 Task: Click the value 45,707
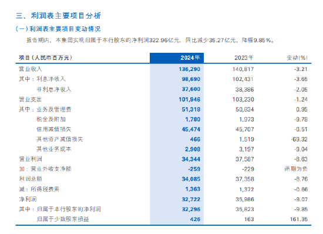pos(245,130)
